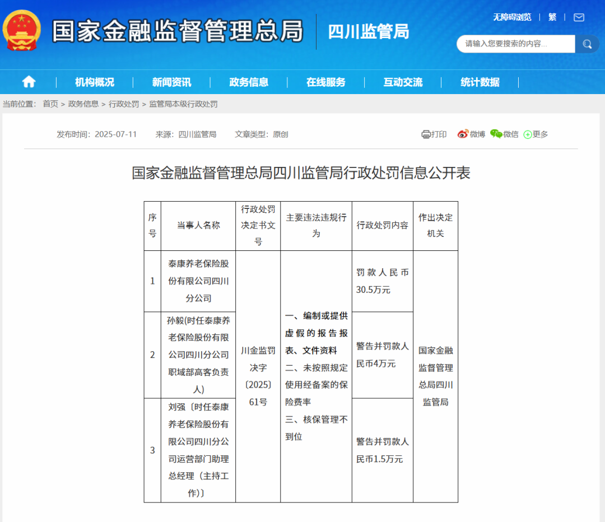This screenshot has height=522, width=605.
Task: Click the search magnifier button
Action: coord(587,44)
